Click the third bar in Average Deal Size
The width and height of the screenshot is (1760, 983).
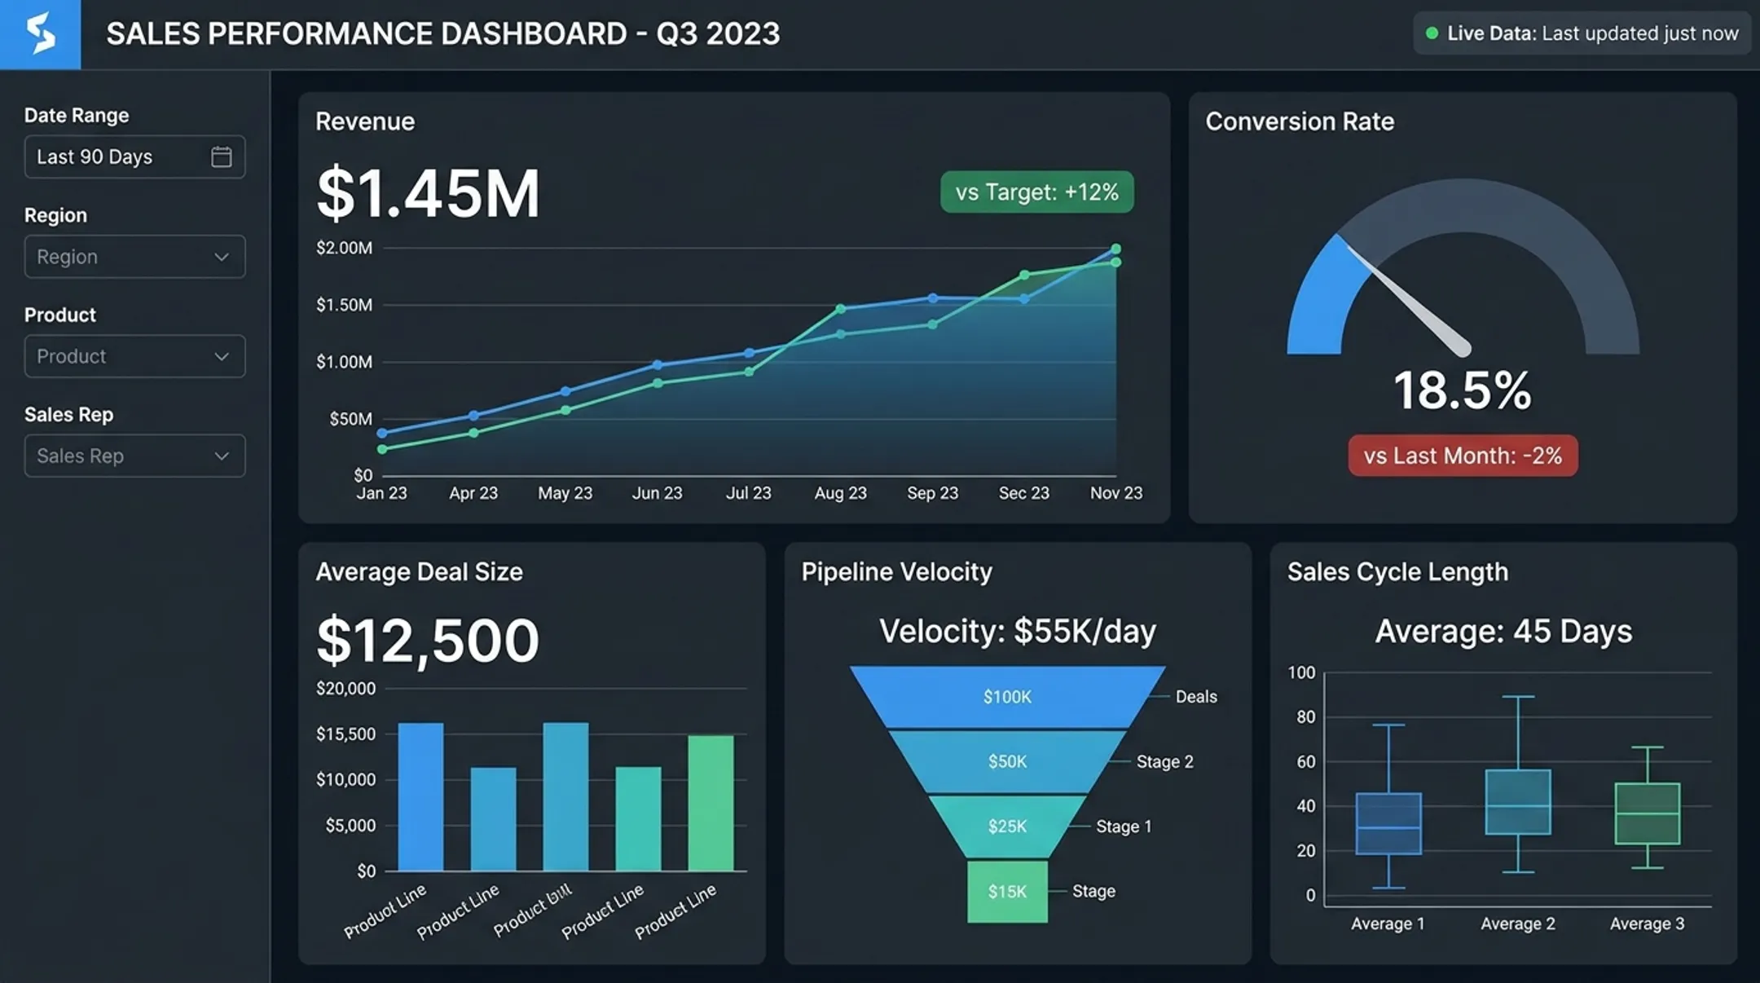pos(565,797)
